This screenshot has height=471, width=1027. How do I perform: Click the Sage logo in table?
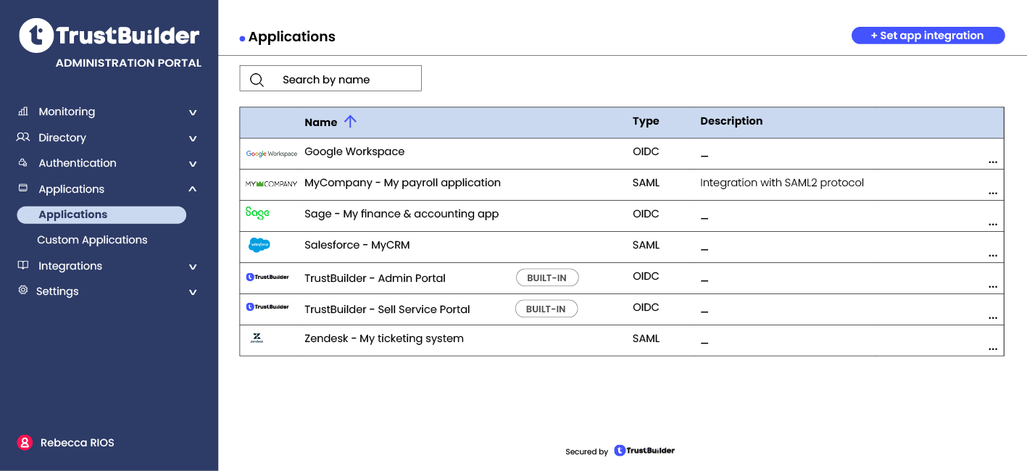[257, 213]
